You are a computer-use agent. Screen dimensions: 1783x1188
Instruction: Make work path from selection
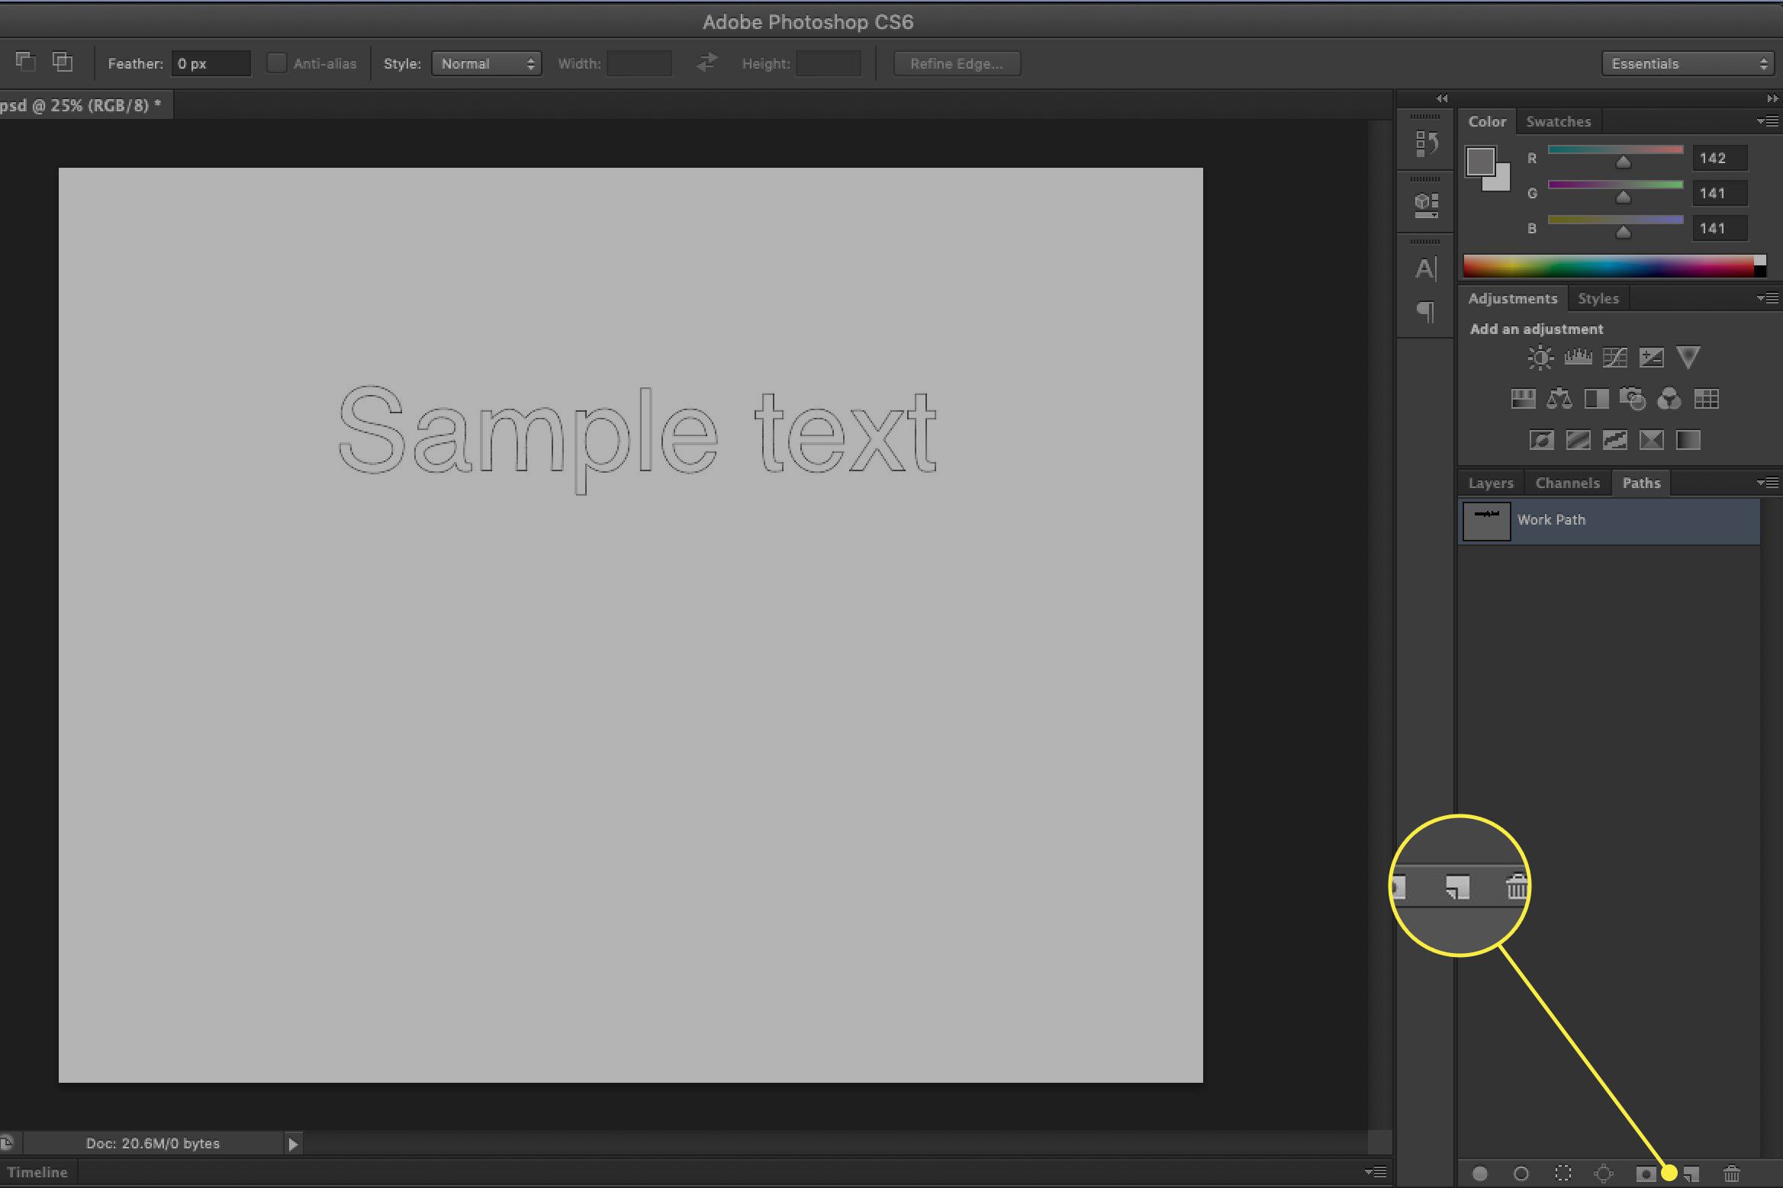tap(1604, 1174)
